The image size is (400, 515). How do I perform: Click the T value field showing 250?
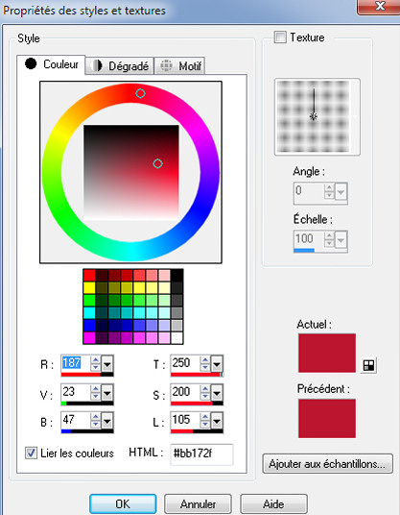point(185,363)
